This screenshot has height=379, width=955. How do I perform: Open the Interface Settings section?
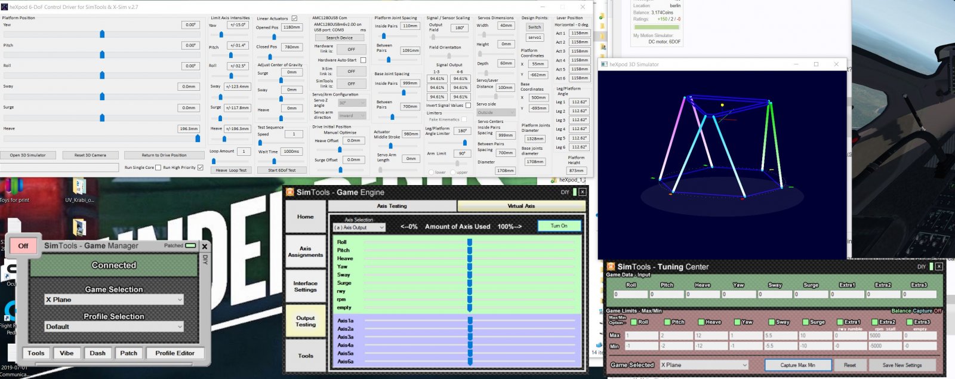[x=305, y=286]
